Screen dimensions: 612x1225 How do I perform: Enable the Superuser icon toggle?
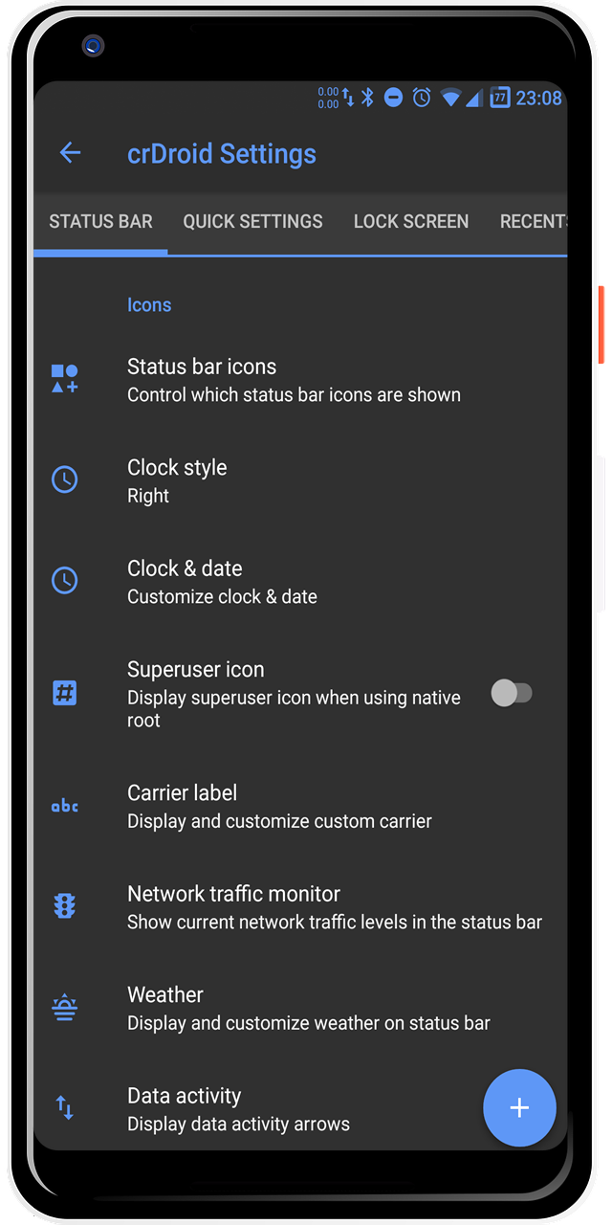click(511, 693)
